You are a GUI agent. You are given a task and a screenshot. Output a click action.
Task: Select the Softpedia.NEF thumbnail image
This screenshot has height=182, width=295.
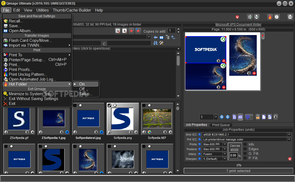157,118
